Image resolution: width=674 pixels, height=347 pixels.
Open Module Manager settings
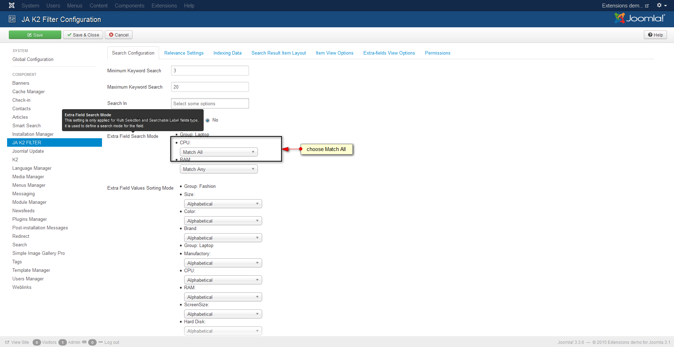[x=29, y=202]
